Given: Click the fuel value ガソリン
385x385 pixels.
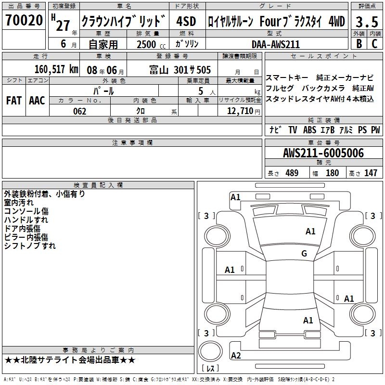Looking at the screenshot, I should (187, 44).
